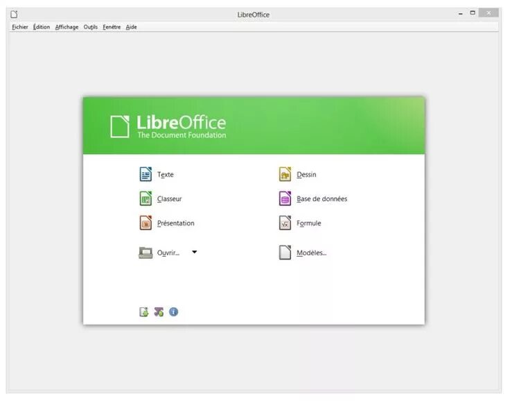Image resolution: width=510 pixels, height=401 pixels.
Task: Click the LibreOffice document icon in title bar
Action: [14, 15]
